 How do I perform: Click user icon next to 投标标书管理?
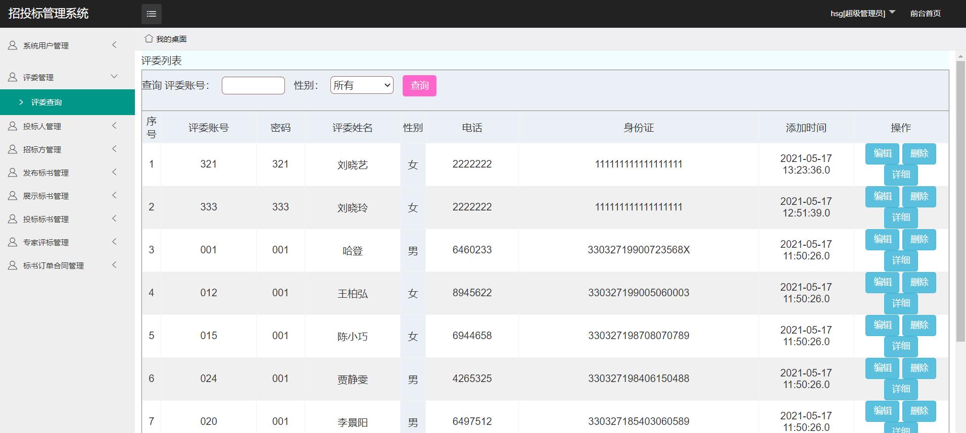coord(13,219)
